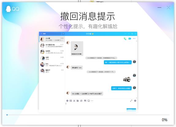This screenshot has height=127, width=176.
Task: Click the picture icon in preview chat toolbar
Action: pos(85,101)
